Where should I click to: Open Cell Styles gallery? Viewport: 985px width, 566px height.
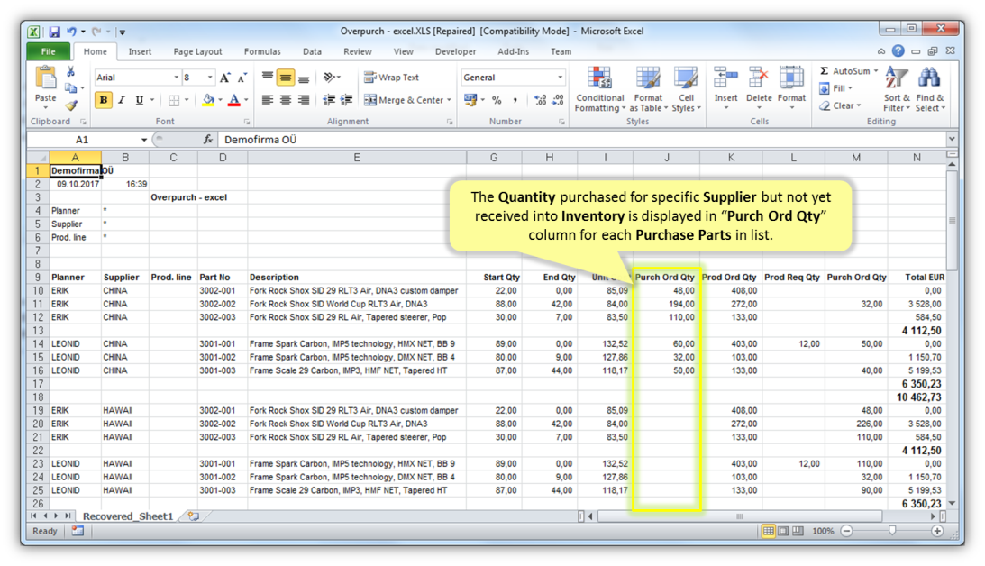686,89
